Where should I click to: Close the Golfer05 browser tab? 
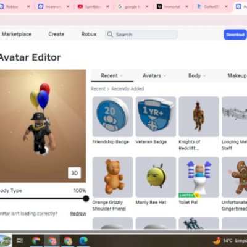coord(226,7)
